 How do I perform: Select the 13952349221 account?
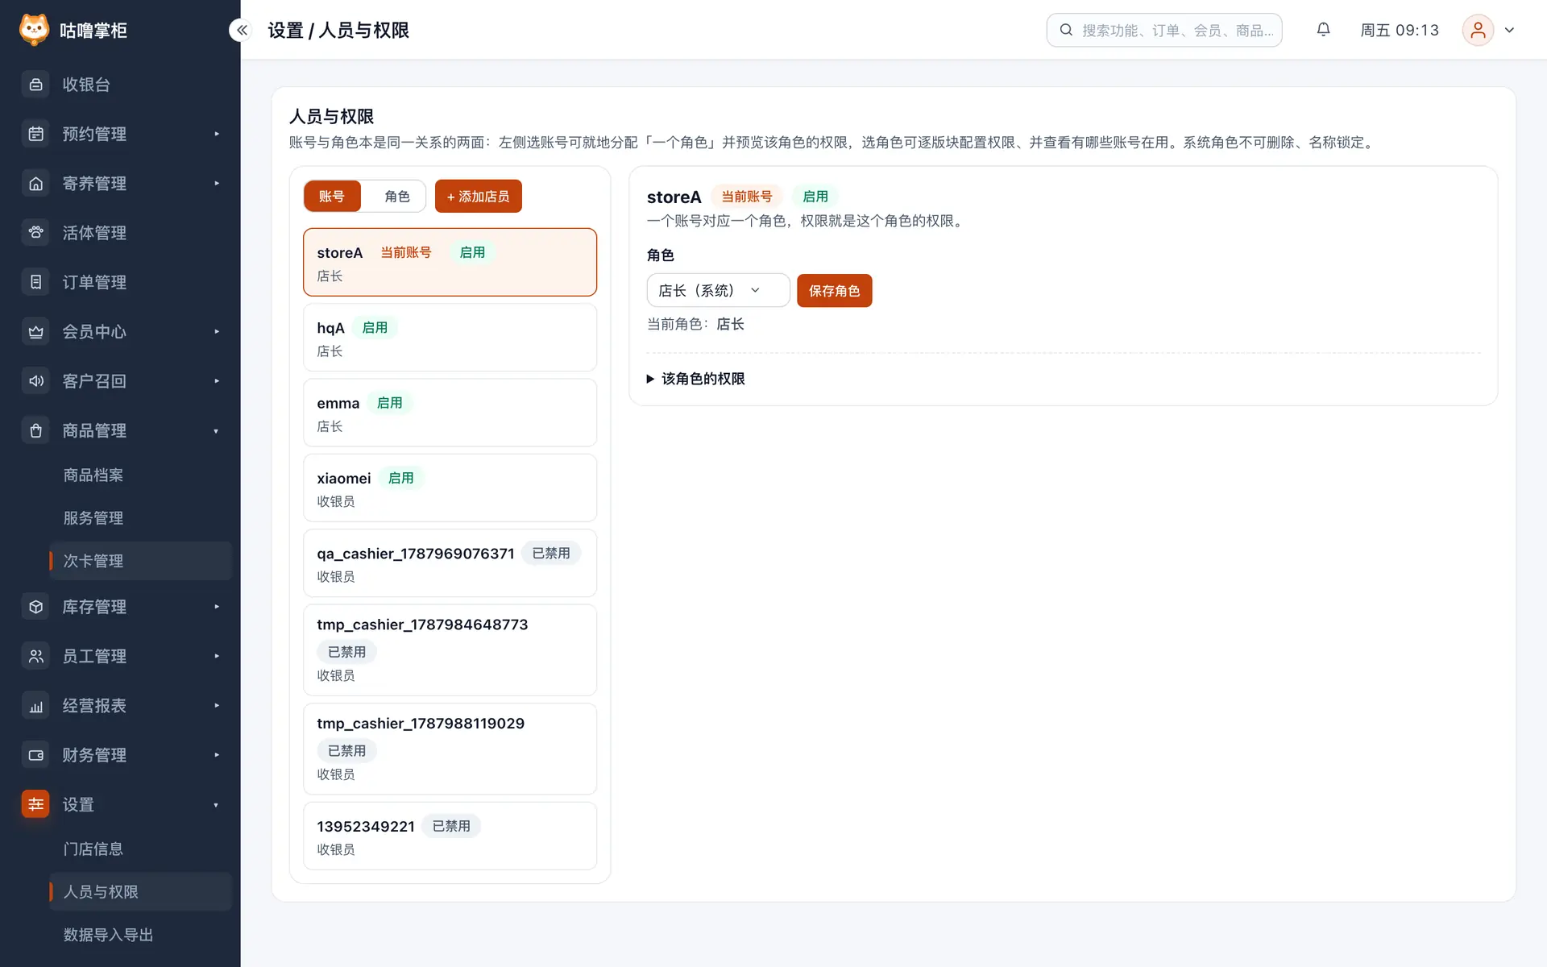pos(450,836)
